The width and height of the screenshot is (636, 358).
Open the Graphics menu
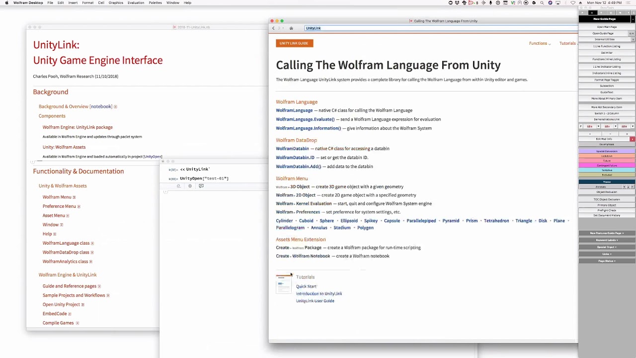tap(116, 3)
